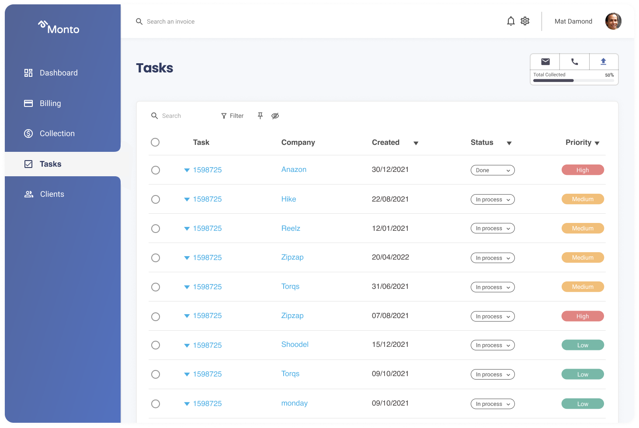
Task: Open the monday company link
Action: click(294, 403)
